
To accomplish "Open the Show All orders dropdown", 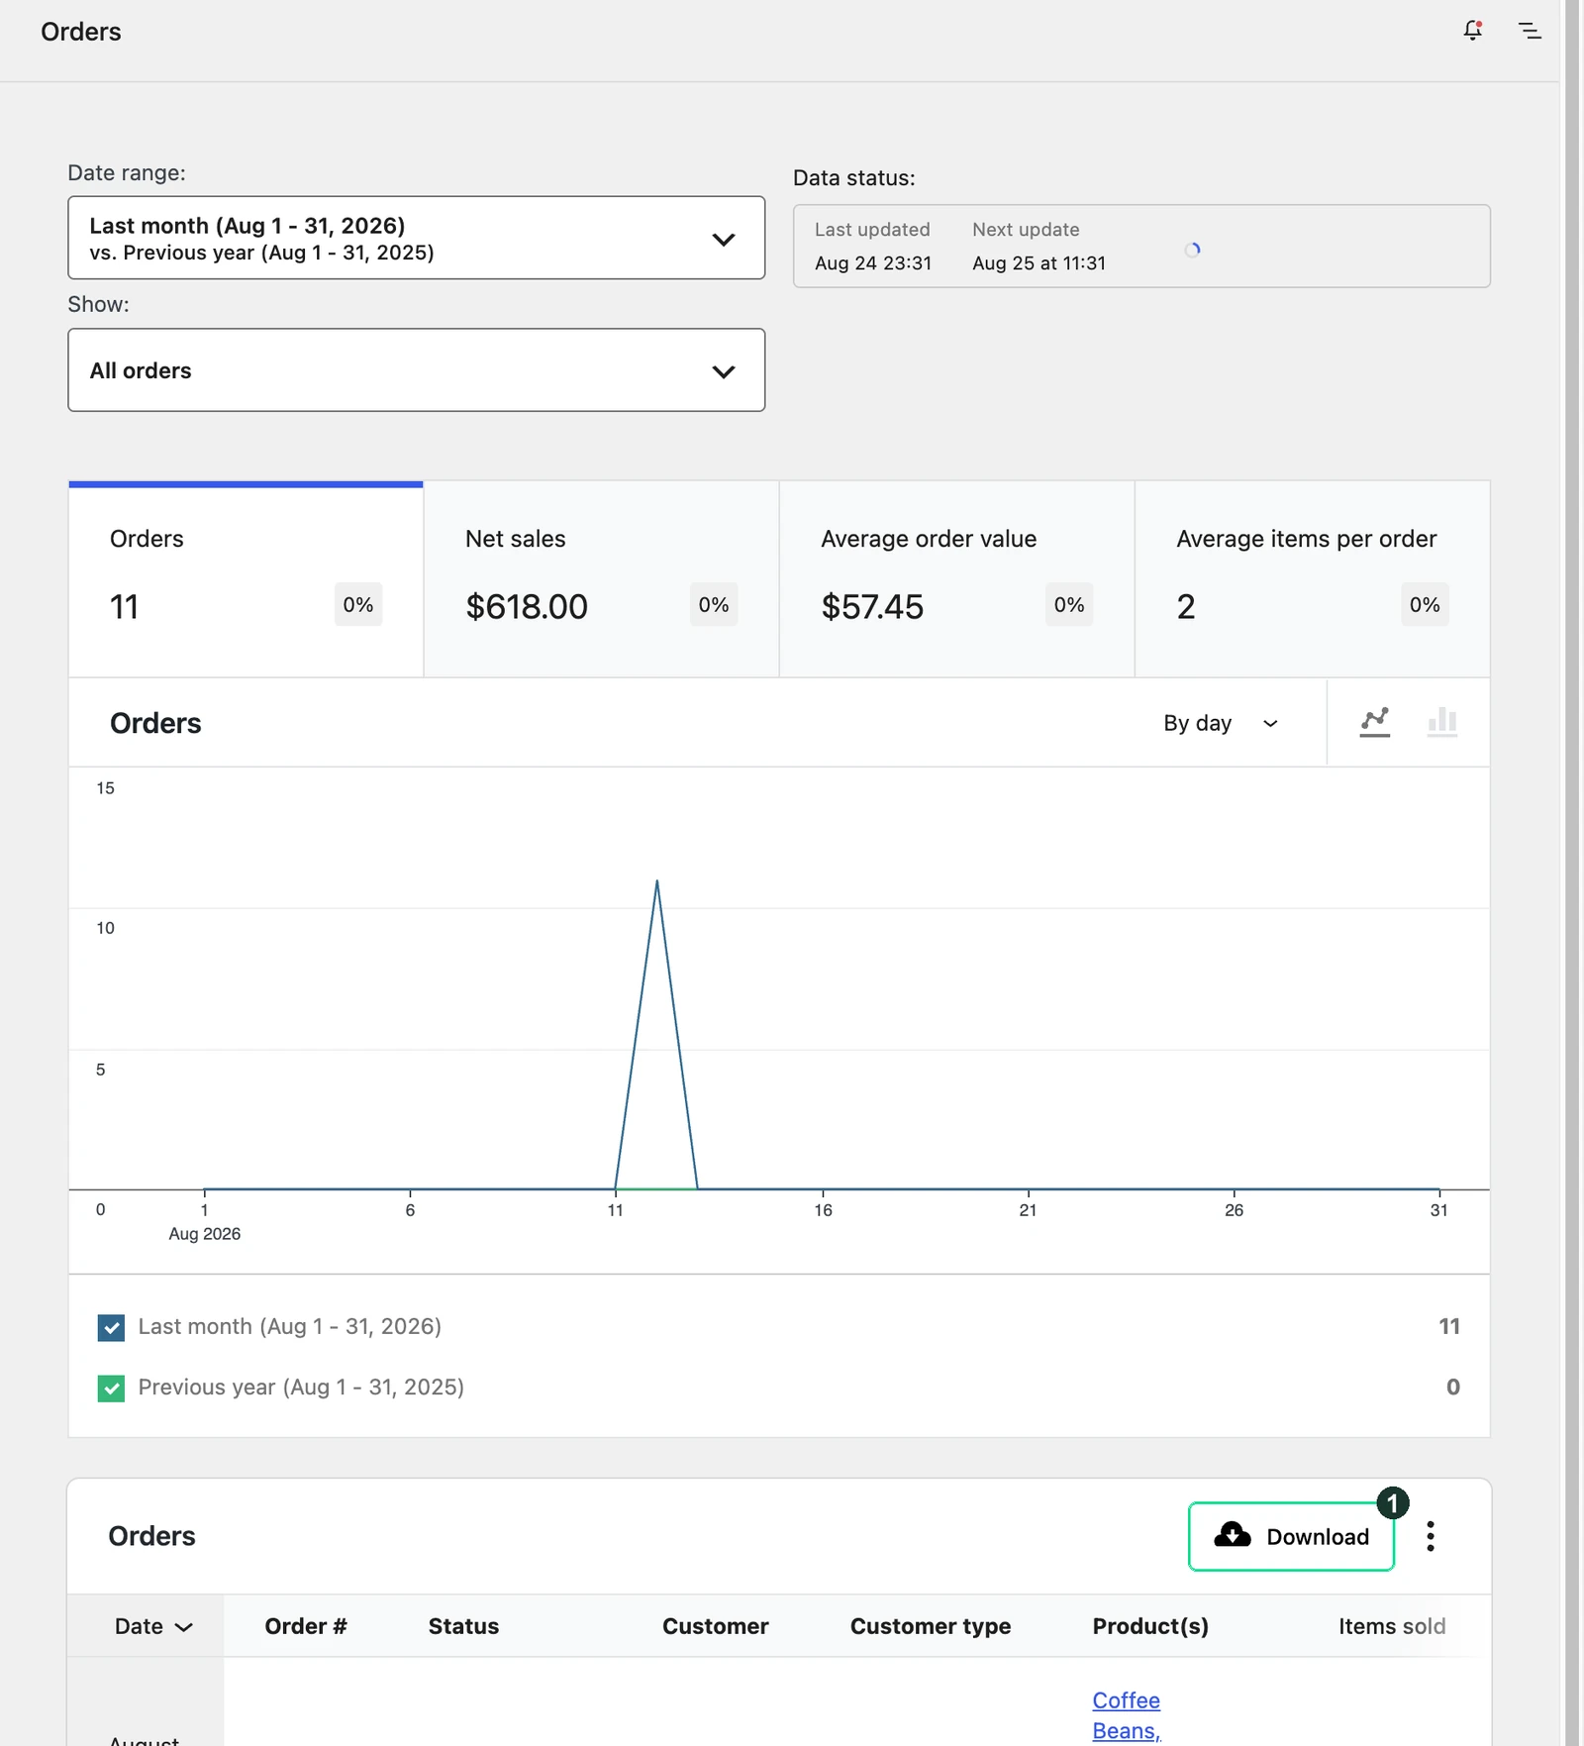I will click(416, 370).
